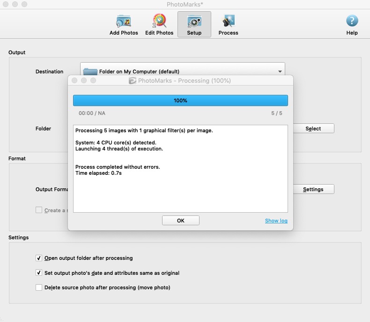Open the Help icon
Viewport: 370px width, 322px height.
(352, 25)
